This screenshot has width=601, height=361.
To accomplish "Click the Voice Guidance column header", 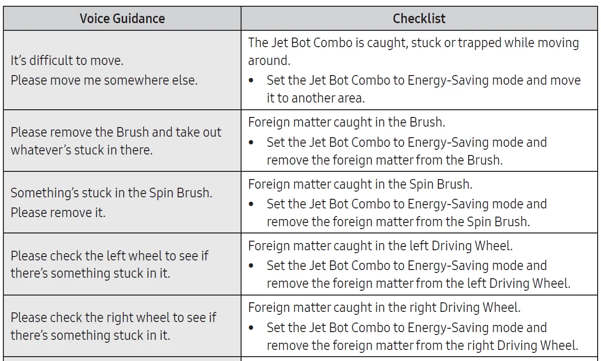I will click(x=122, y=19).
